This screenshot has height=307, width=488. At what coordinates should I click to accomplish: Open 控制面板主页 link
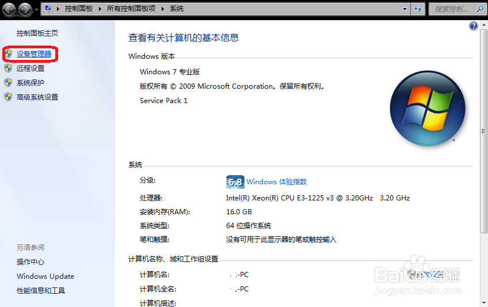coord(37,33)
